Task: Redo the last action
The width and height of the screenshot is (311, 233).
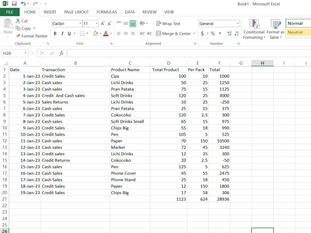Action: point(35,3)
